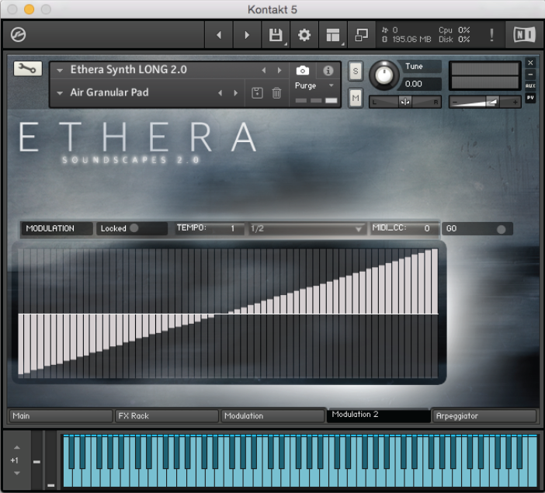The height and width of the screenshot is (493, 545).
Task: Select previous snapshot beside Air Granular Pad
Action: coord(220,93)
